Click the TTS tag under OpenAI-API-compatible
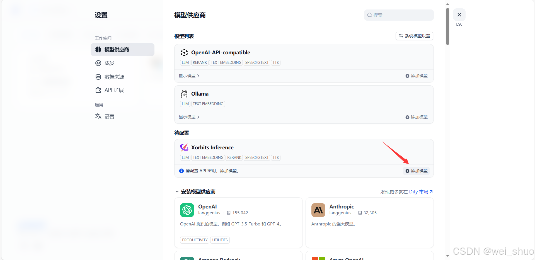Image resolution: width=535 pixels, height=260 pixels. tap(276, 63)
